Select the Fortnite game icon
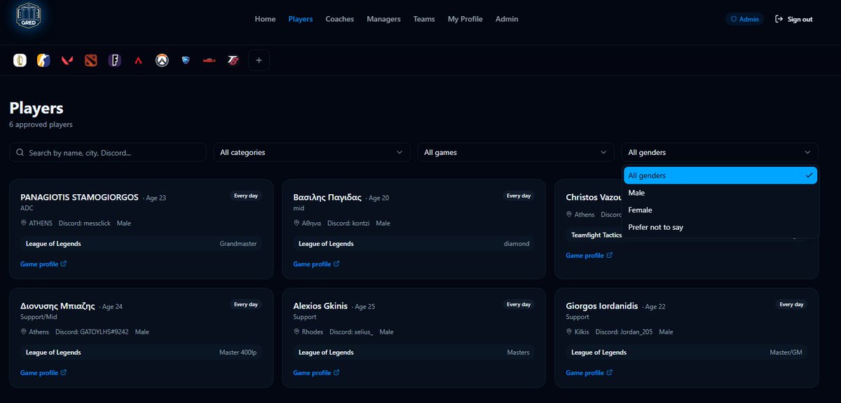841x403 pixels. coord(115,61)
